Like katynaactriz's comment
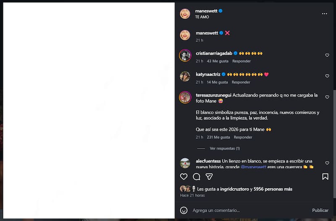This screenshot has height=221, width=336. (327, 76)
